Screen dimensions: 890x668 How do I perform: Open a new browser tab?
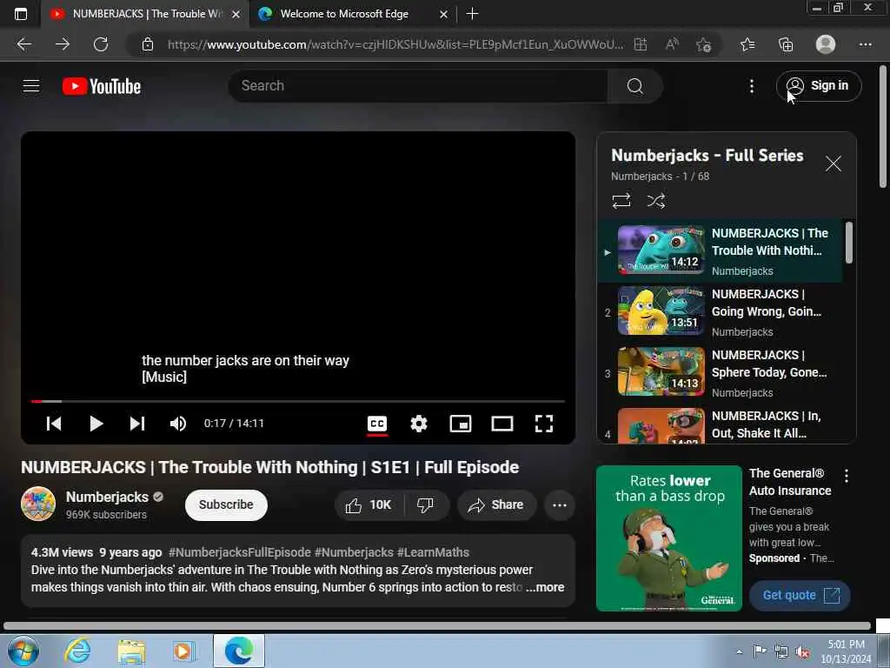tap(472, 14)
